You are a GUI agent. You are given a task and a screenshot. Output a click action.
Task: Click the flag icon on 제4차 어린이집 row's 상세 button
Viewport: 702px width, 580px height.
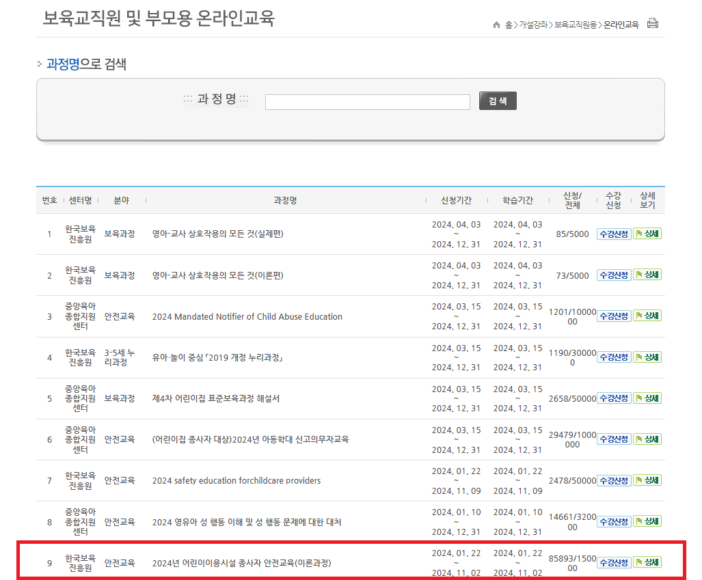tap(638, 398)
